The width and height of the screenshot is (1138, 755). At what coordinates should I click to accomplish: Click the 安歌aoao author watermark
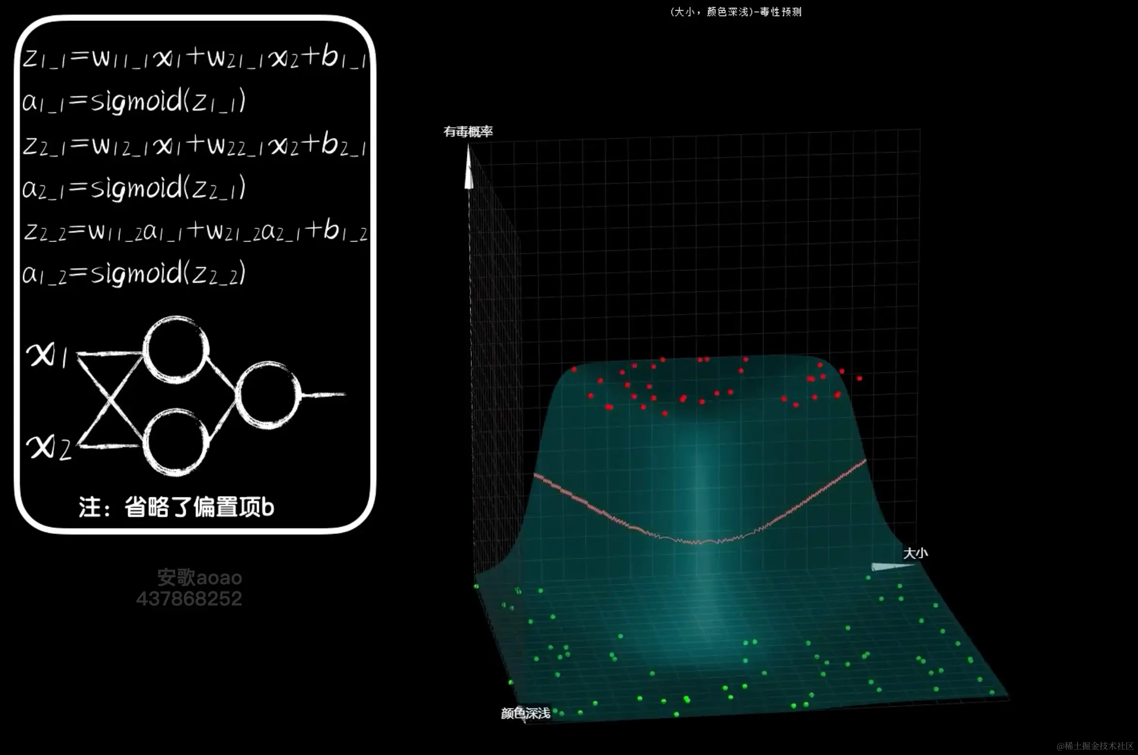pos(199,577)
